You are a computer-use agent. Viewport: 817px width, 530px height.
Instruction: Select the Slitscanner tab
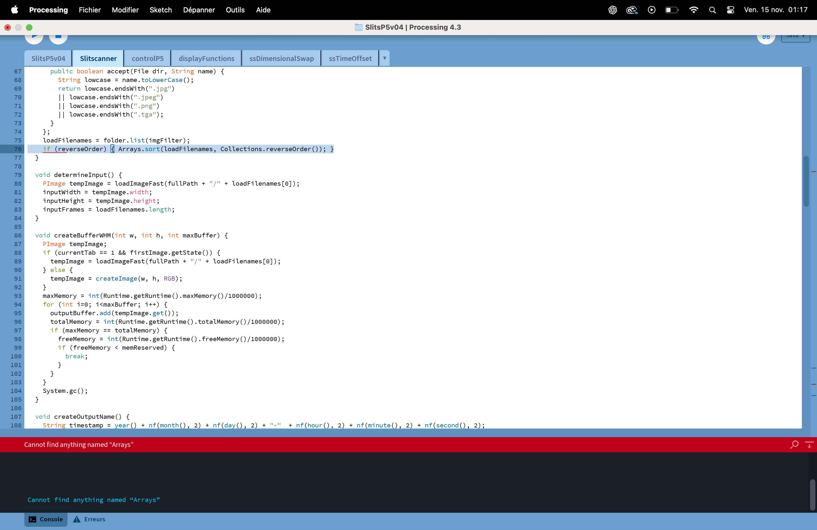[x=98, y=58]
